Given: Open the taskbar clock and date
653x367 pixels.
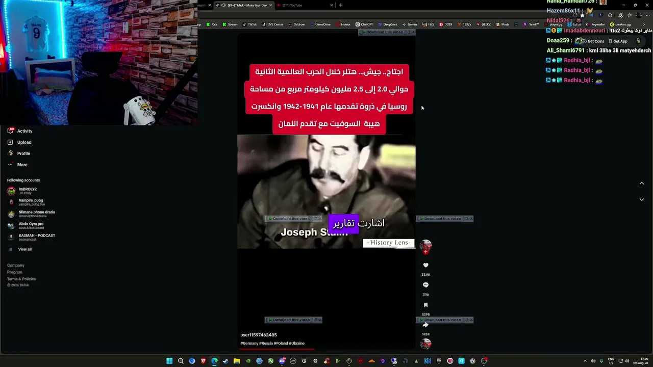Looking at the screenshot, I should tap(641, 361).
